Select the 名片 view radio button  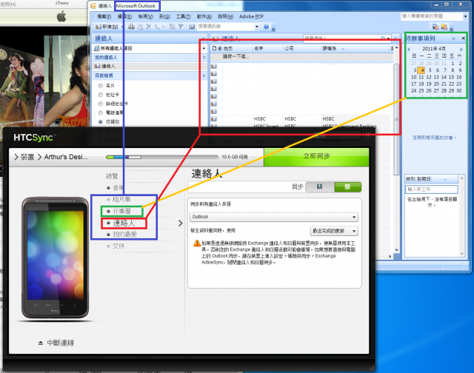(101, 86)
